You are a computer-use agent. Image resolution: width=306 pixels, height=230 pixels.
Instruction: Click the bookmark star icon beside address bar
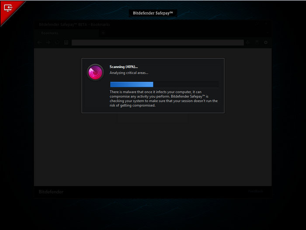click(x=248, y=42)
